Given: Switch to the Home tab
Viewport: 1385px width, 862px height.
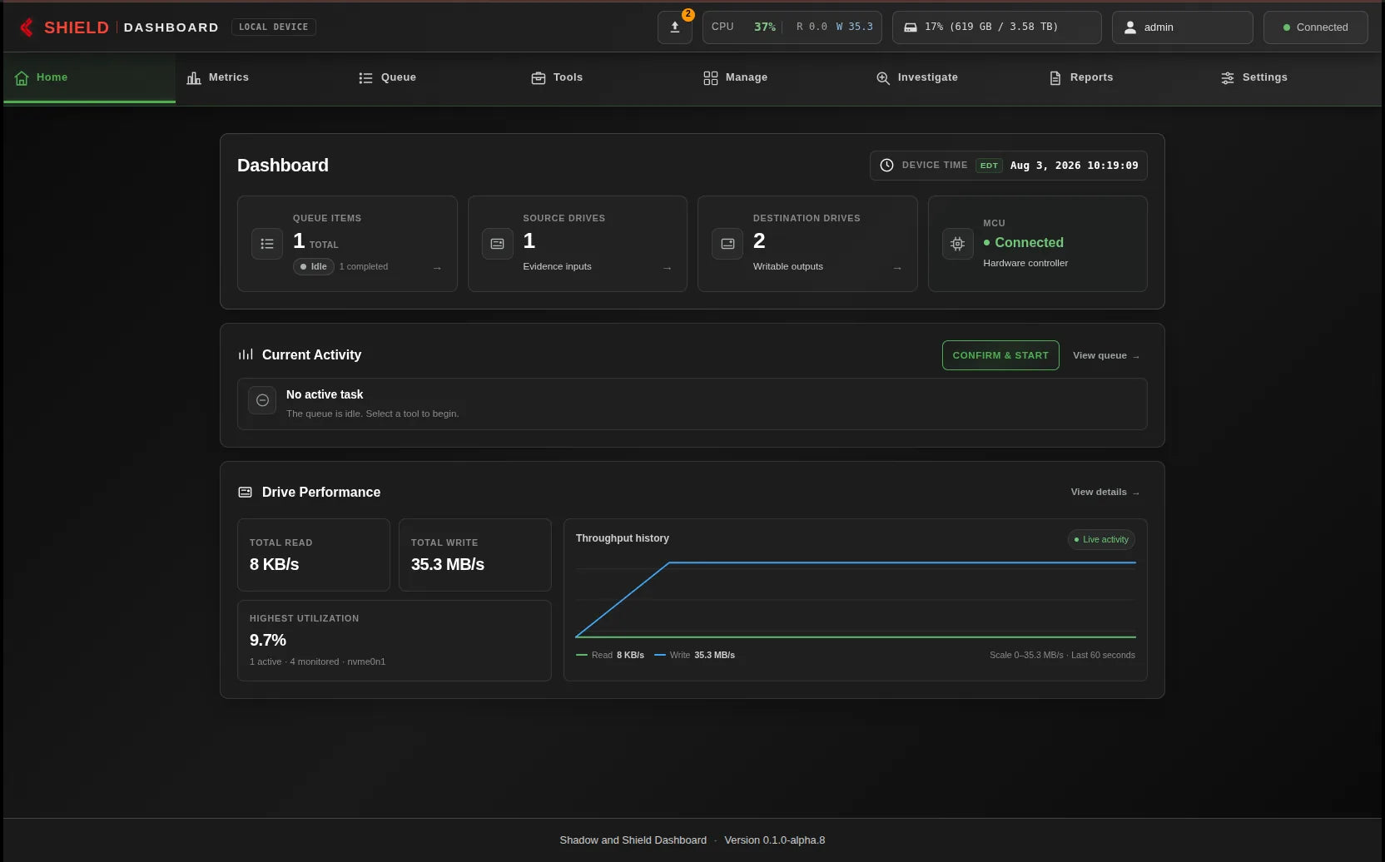Looking at the screenshot, I should click(x=90, y=77).
